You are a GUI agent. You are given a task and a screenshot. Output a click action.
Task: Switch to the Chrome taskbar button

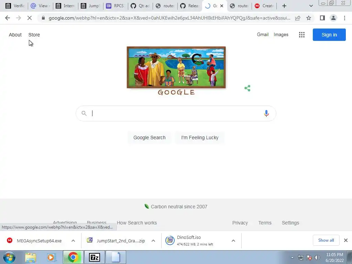pos(73,257)
